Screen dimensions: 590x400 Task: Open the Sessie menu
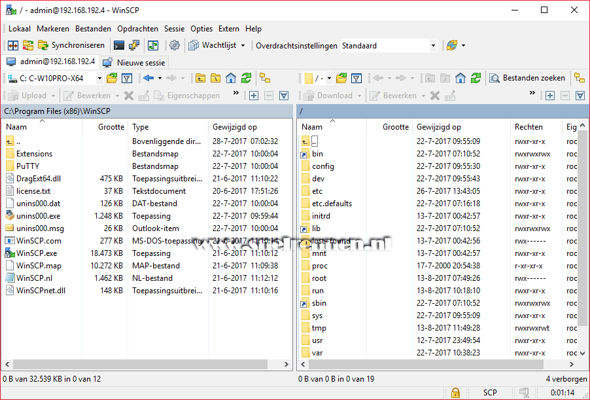click(x=174, y=29)
